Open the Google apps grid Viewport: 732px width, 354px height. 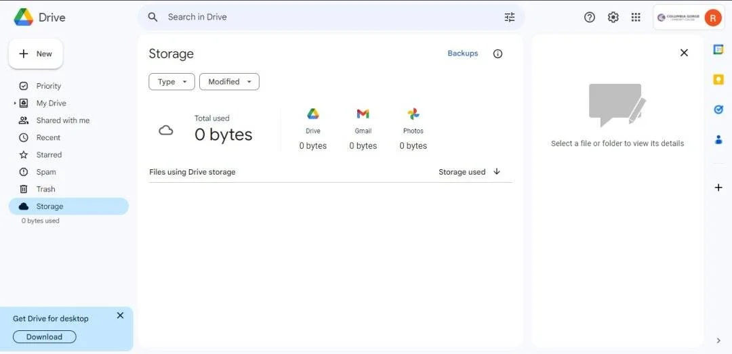636,17
